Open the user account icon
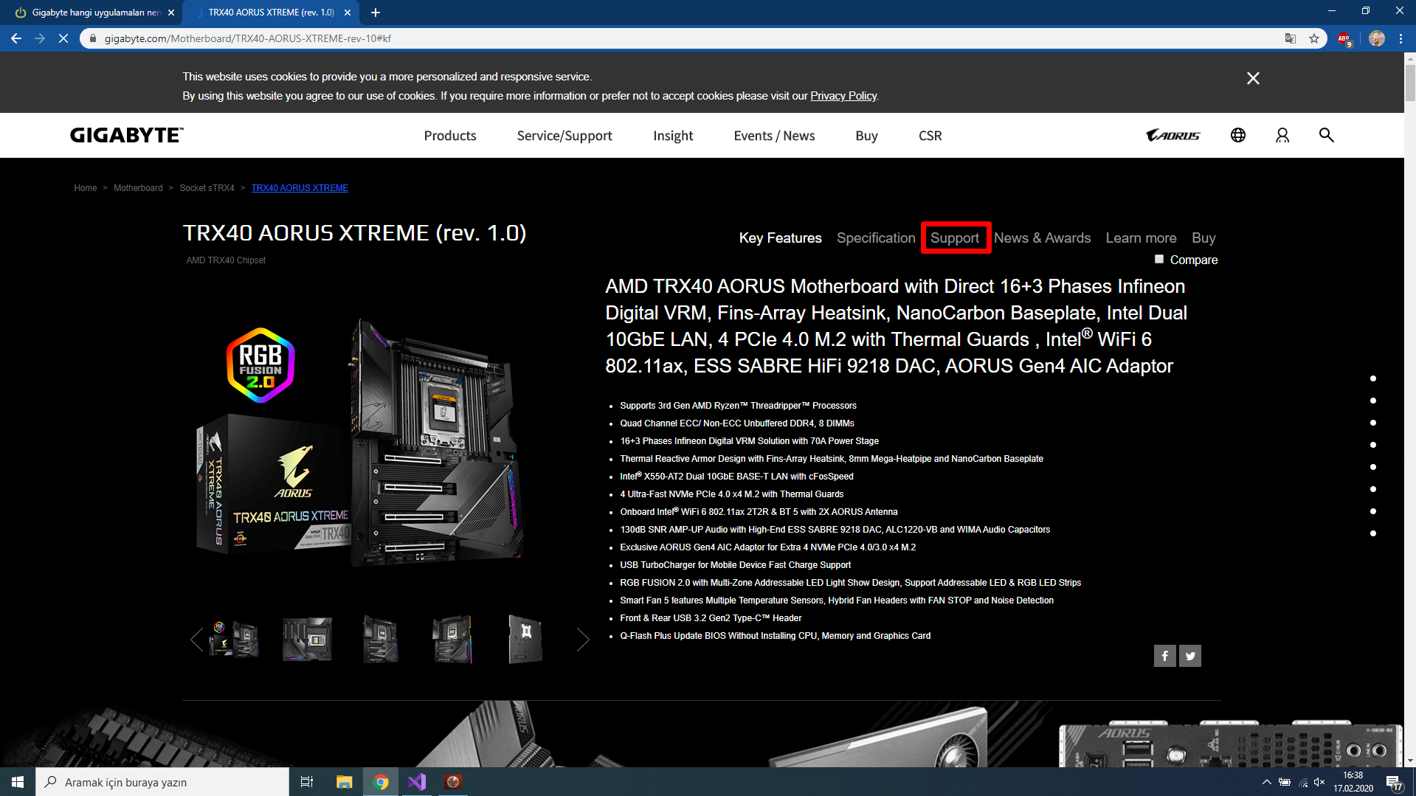The height and width of the screenshot is (796, 1416). (x=1282, y=135)
